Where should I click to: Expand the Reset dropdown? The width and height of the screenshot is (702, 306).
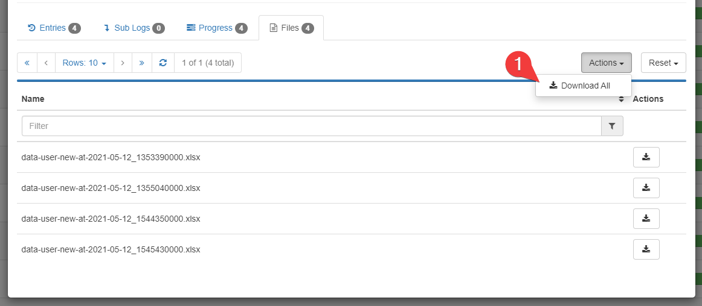(663, 63)
